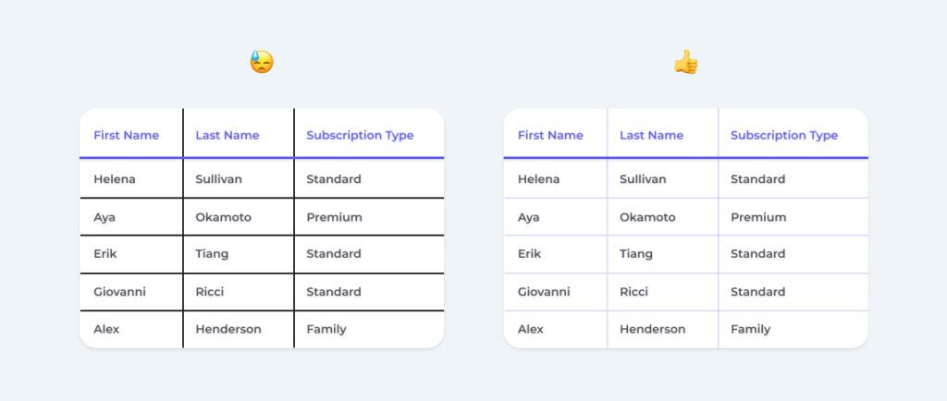Click Okamoto cell in left table
This screenshot has height=401, width=947.
224,217
